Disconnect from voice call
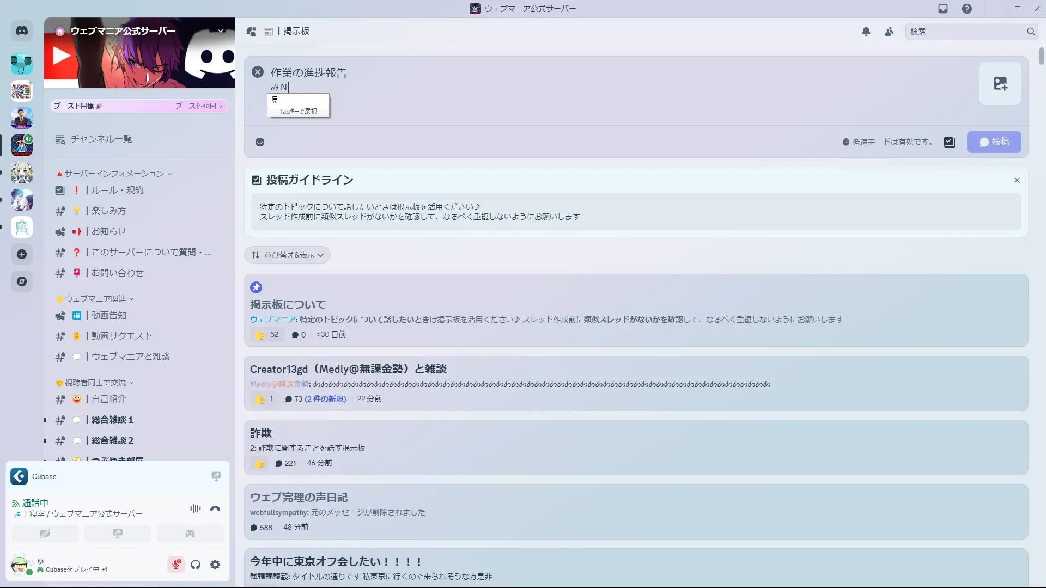 pos(215,509)
